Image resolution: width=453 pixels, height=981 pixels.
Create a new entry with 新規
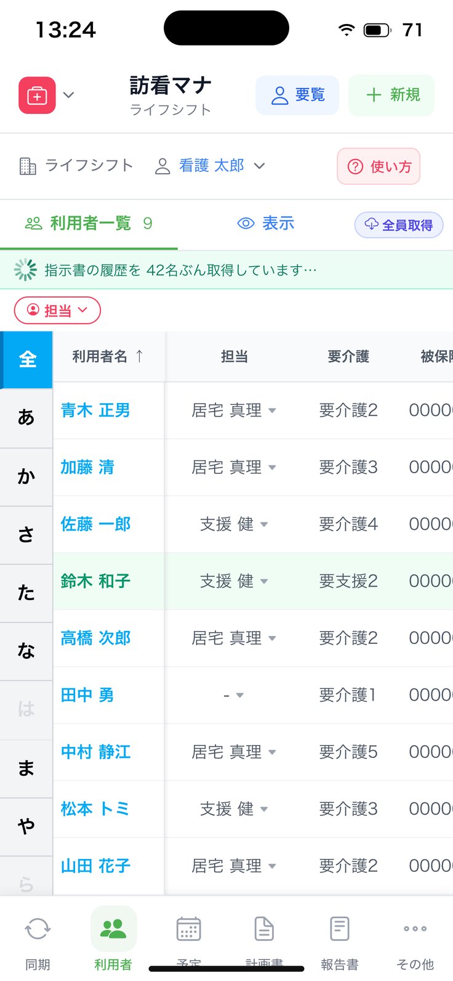[391, 95]
